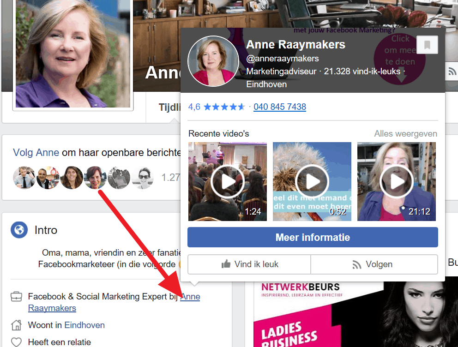The width and height of the screenshot is (458, 347).
Task: Click the Volgen button
Action: coord(374,264)
